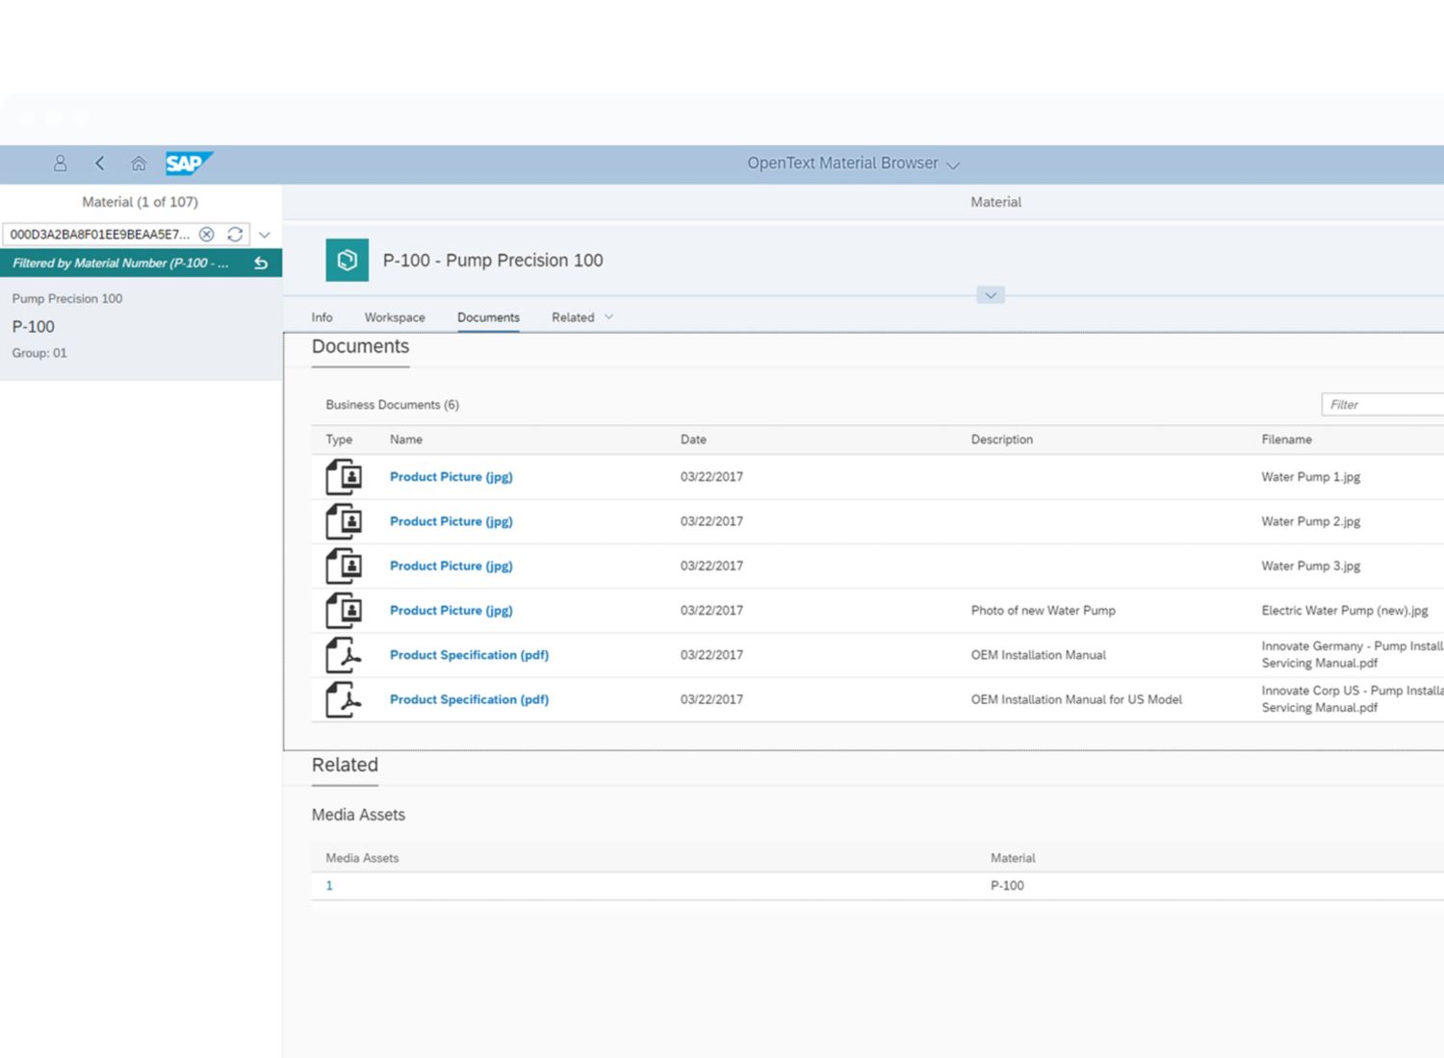Collapse the material header section
1444x1058 pixels.
tap(991, 295)
